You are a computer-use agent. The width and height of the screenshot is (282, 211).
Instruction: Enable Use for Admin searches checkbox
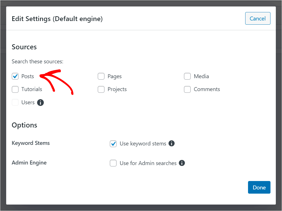[113, 163]
